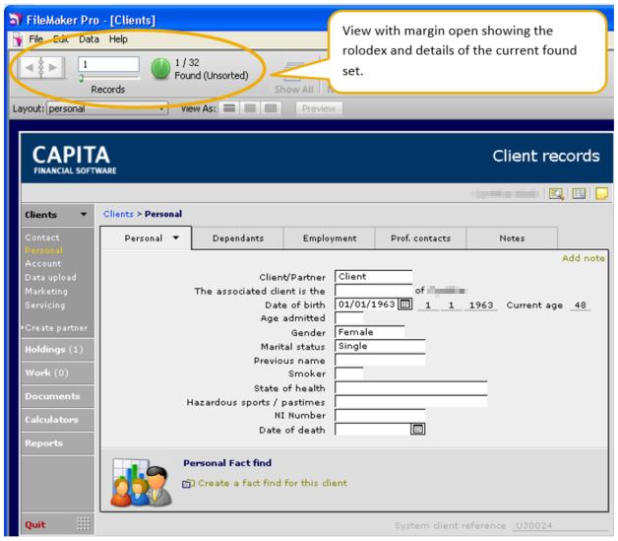Open the File menu
The width and height of the screenshot is (618, 541).
pyautogui.click(x=35, y=39)
